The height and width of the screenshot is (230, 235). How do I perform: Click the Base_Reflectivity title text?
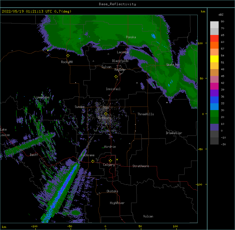(117, 4)
